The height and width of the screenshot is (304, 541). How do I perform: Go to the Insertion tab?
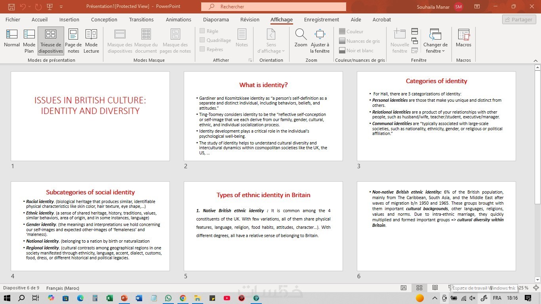click(x=69, y=19)
